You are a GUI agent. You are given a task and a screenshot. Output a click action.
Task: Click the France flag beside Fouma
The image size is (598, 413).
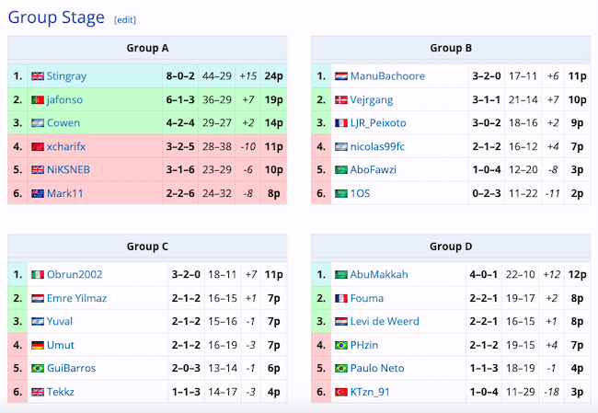coord(341,298)
